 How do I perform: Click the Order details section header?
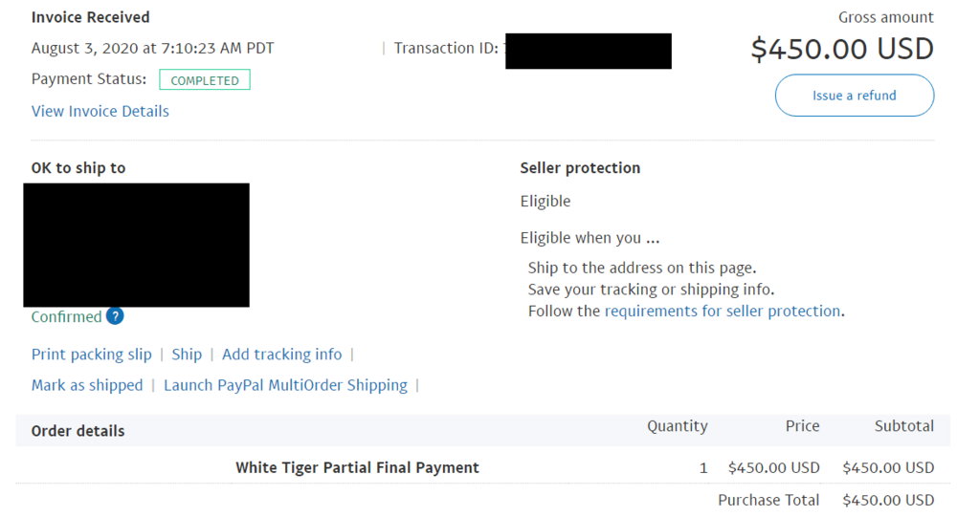(x=78, y=430)
